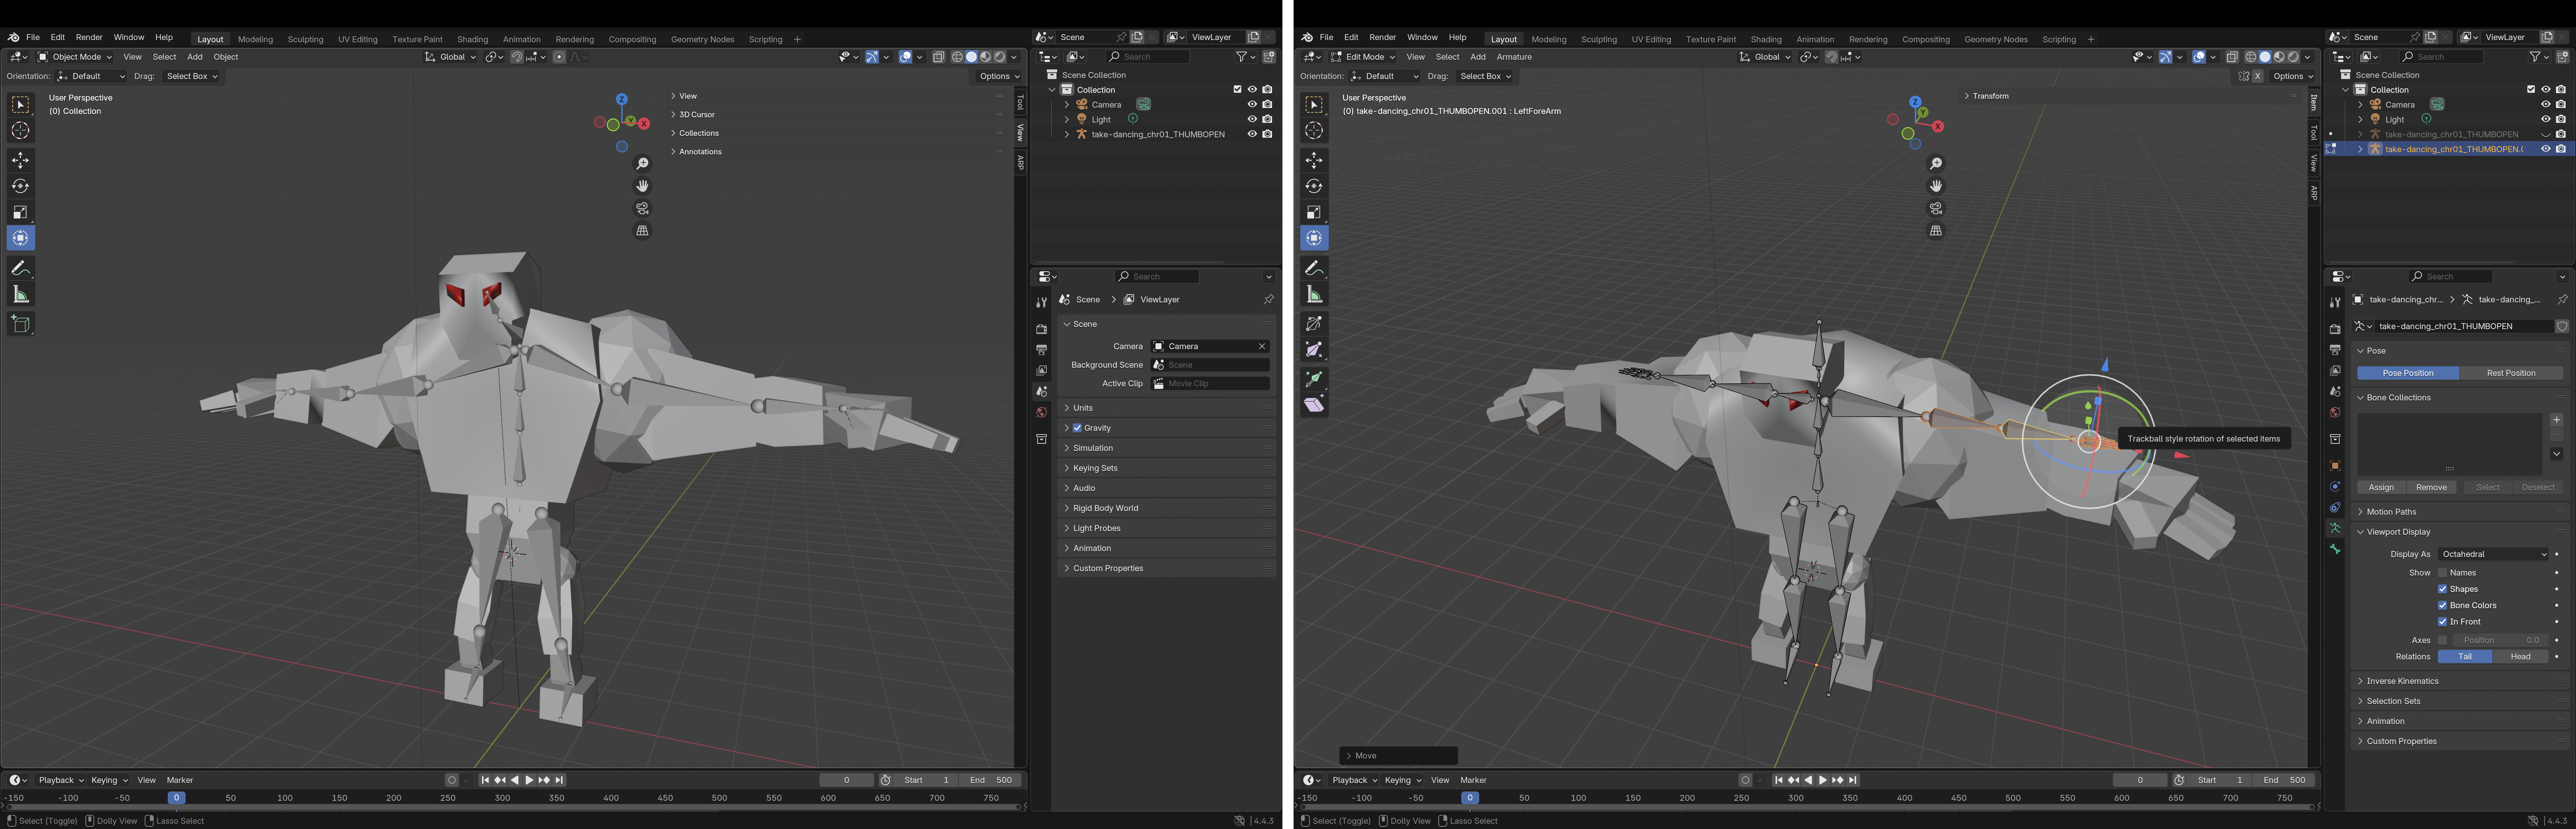Open the Object menu in left window header
The height and width of the screenshot is (829, 2576).
point(226,57)
